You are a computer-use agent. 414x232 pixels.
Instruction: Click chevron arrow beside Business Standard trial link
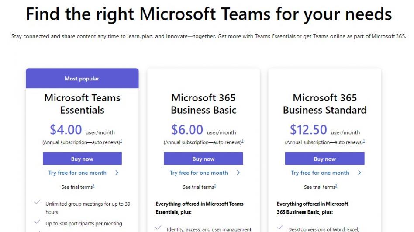(360, 173)
